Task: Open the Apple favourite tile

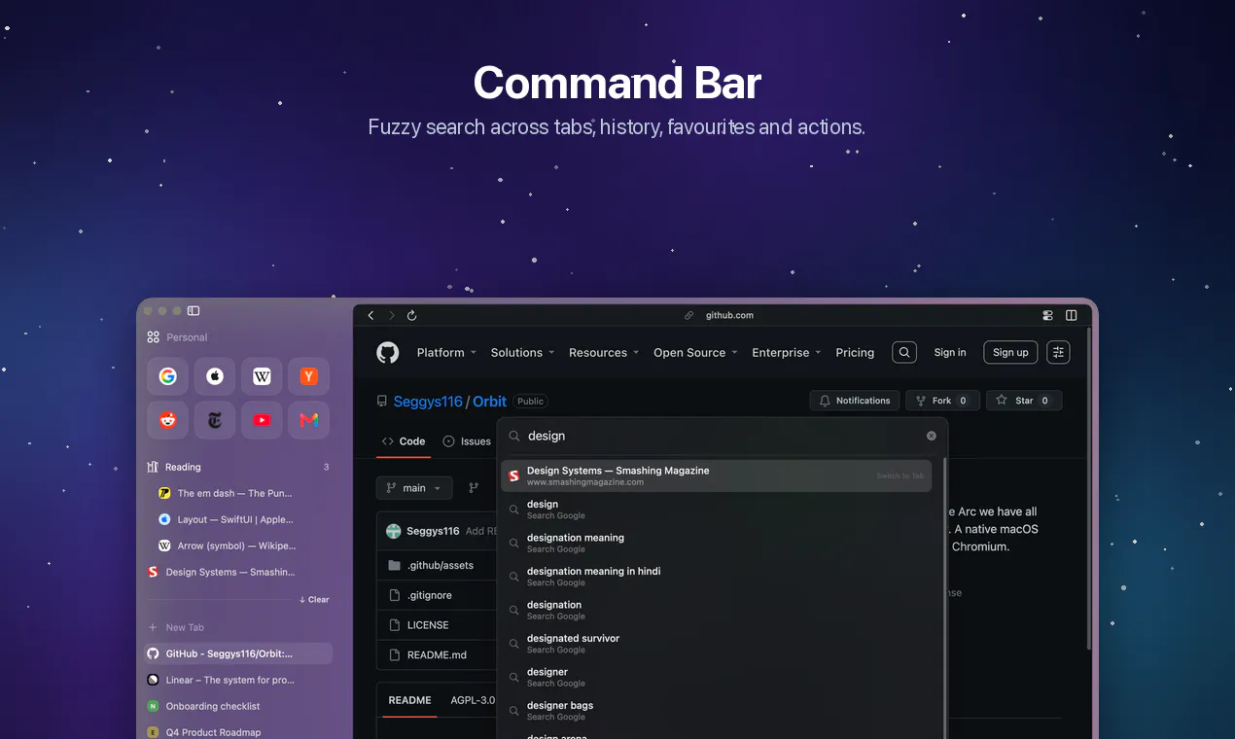Action: click(x=215, y=376)
